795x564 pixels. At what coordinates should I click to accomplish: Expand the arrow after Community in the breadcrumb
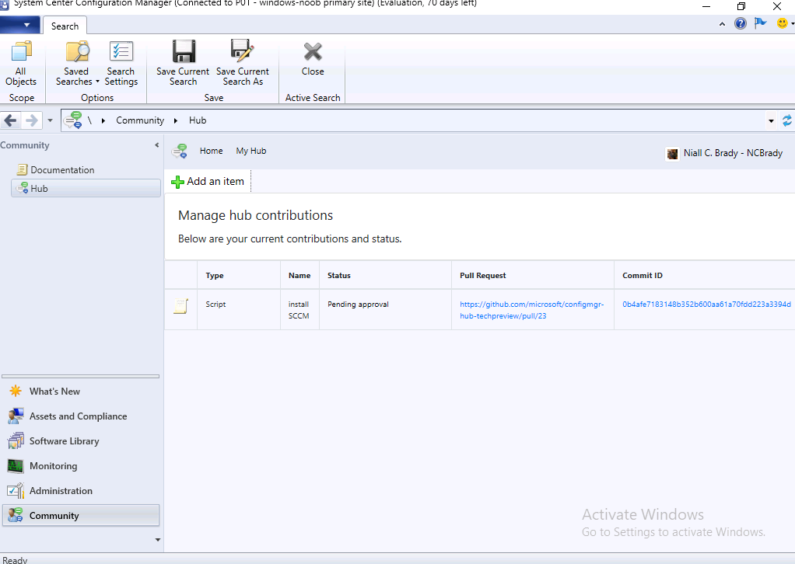pos(176,120)
